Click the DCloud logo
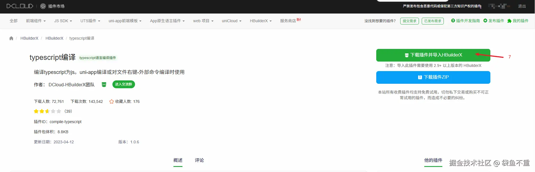535x172 pixels. click(x=20, y=6)
